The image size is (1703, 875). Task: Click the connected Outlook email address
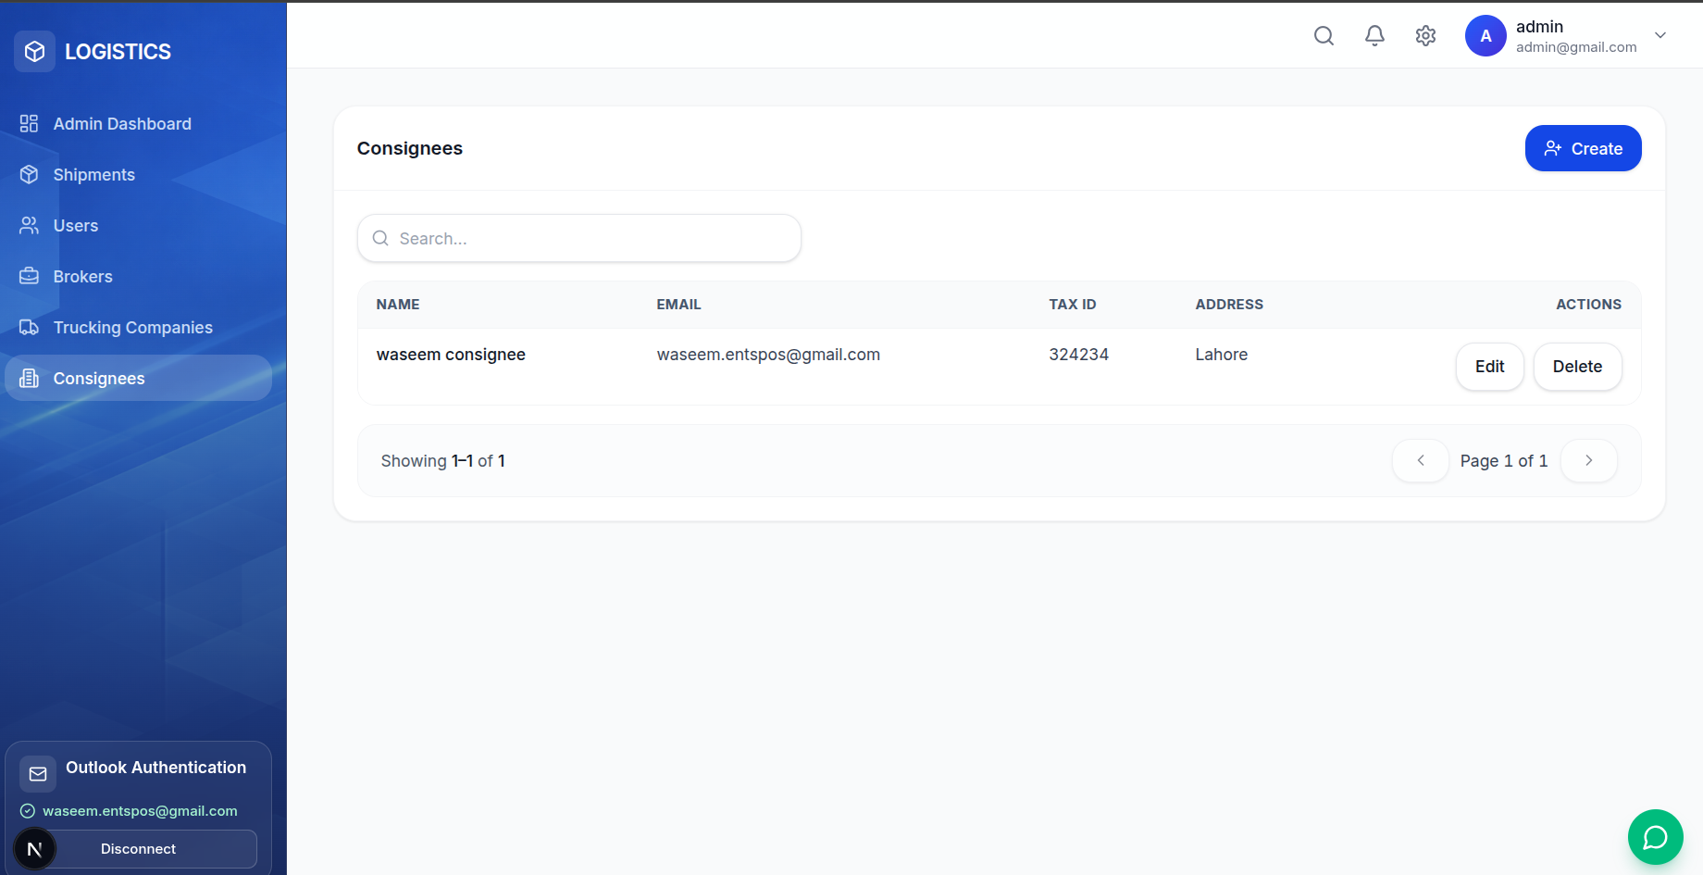[x=140, y=811]
